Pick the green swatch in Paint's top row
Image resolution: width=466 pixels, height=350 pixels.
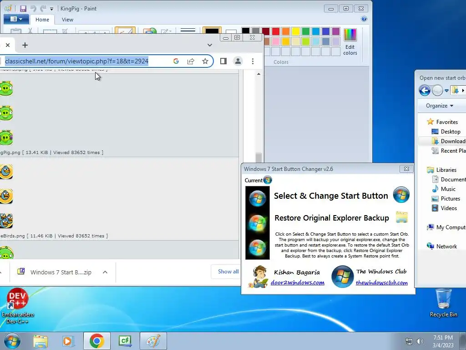click(x=306, y=31)
